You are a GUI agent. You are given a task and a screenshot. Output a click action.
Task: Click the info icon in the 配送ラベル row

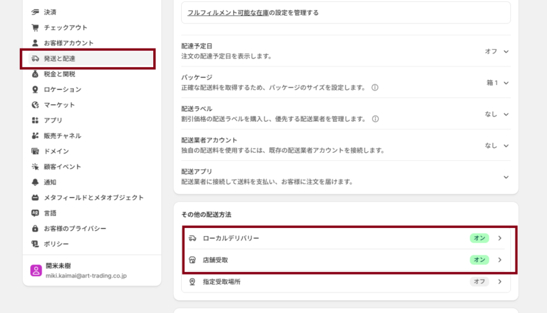point(375,119)
